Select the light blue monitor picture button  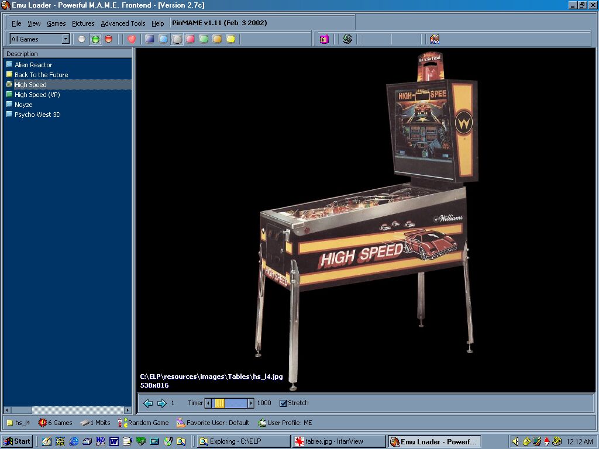click(163, 39)
